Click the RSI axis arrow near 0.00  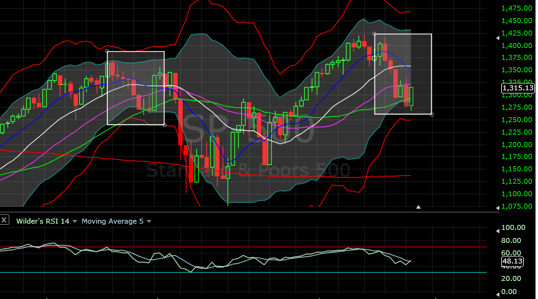[497, 294]
